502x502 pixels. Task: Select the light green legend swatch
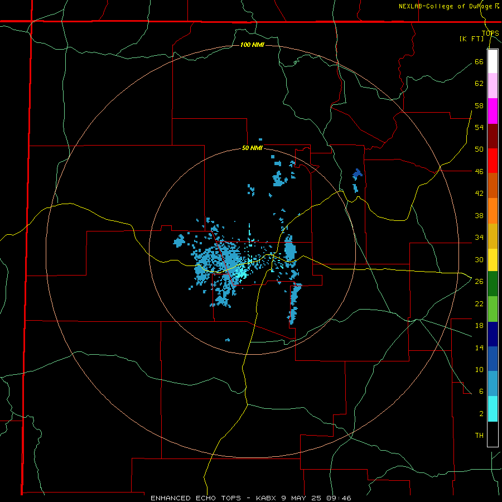point(493,309)
